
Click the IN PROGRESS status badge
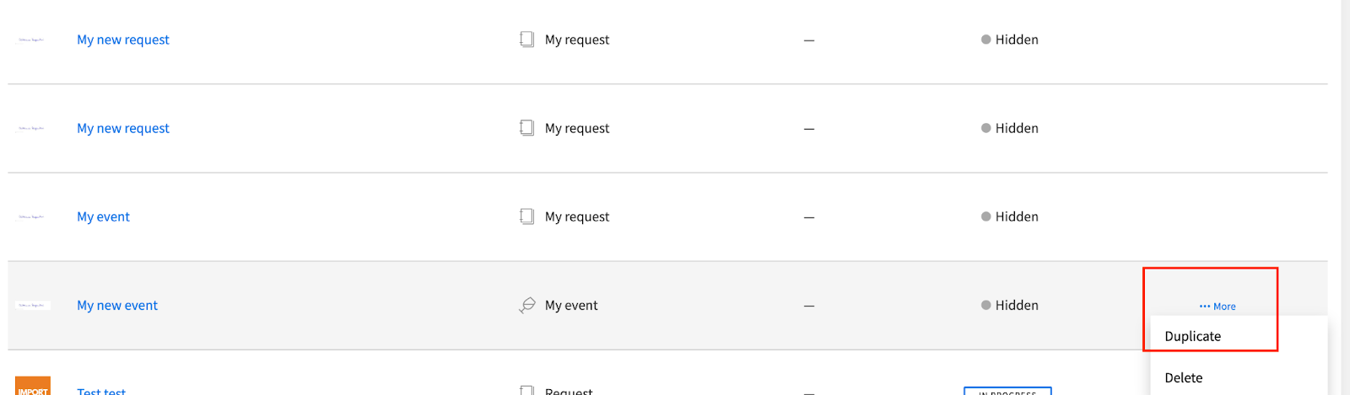pos(1007,392)
